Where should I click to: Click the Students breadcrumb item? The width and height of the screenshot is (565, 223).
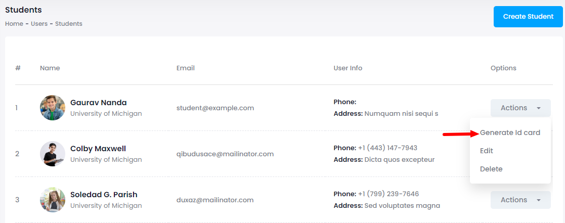[69, 24]
